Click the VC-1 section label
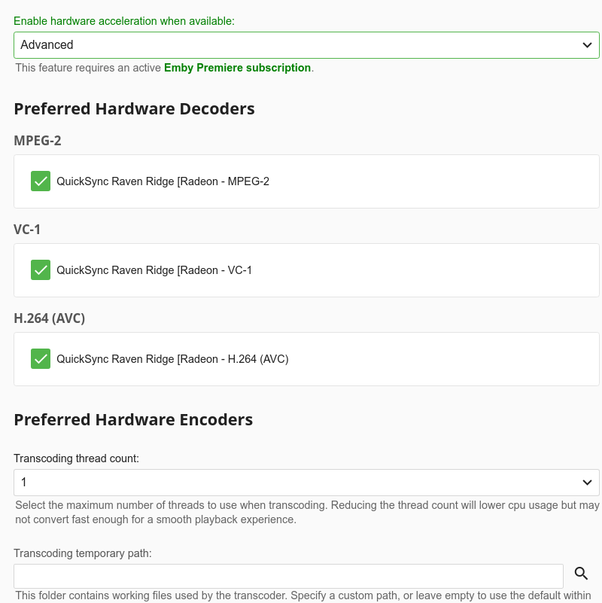The image size is (602, 603). pos(27,230)
